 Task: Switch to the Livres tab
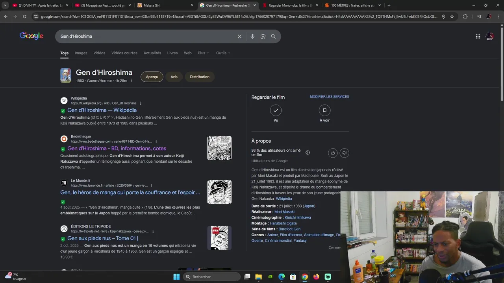click(172, 53)
